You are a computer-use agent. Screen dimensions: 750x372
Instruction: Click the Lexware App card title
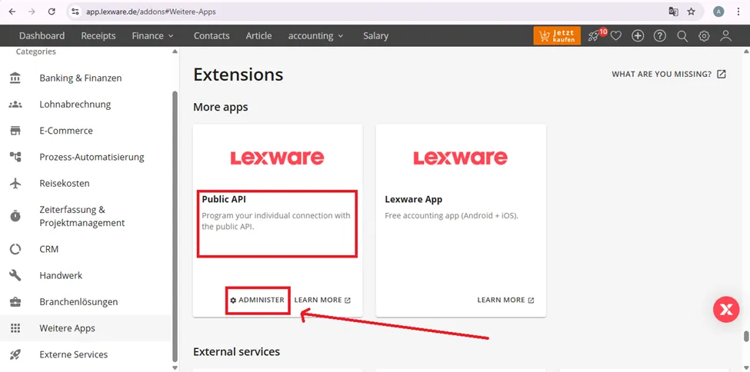coord(413,199)
